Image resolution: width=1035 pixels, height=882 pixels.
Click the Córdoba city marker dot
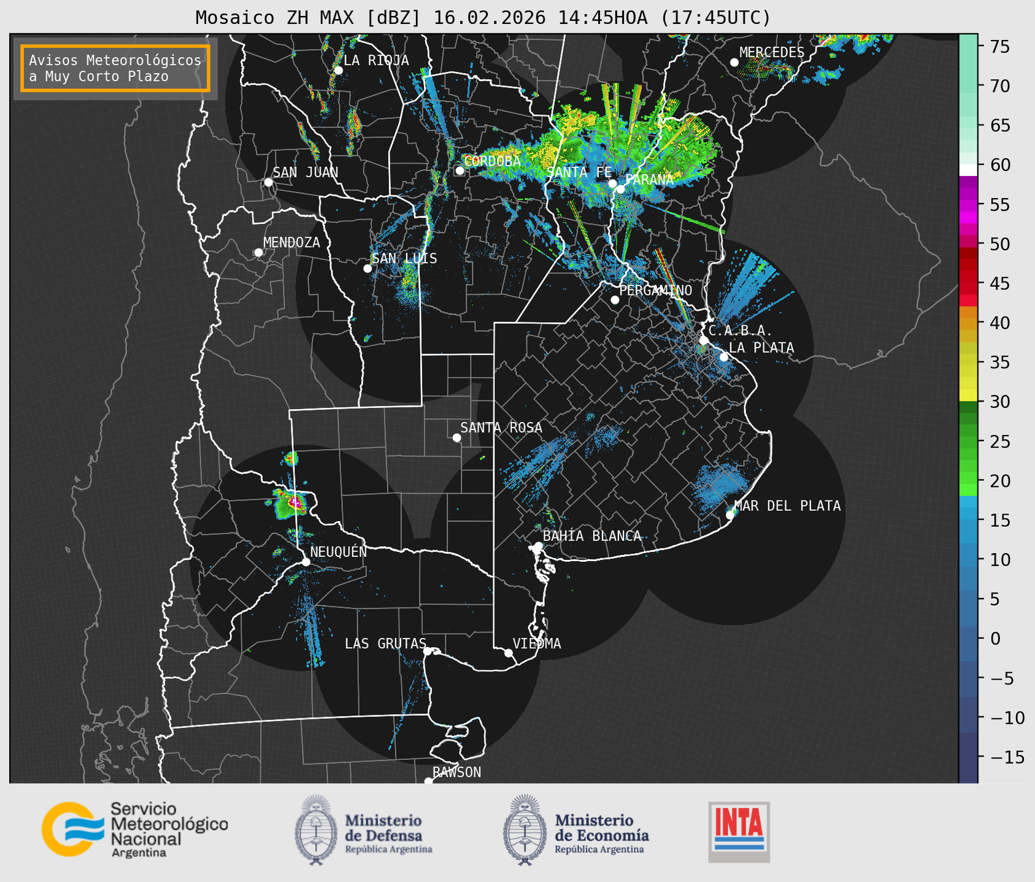coord(460,171)
